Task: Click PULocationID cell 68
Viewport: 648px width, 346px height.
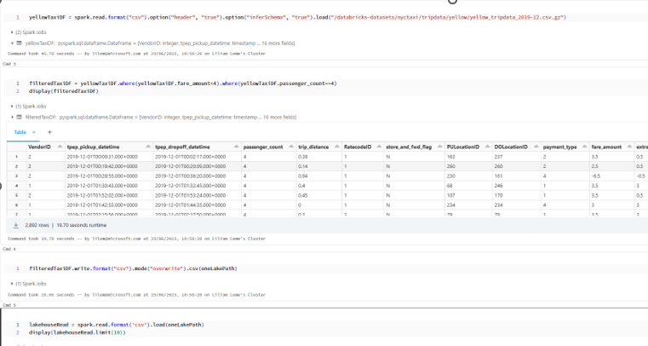Action: coord(450,186)
